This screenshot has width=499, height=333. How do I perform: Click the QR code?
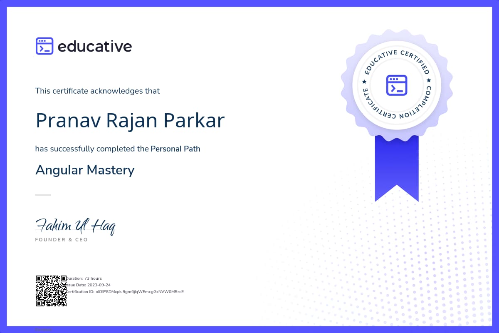coord(51,291)
